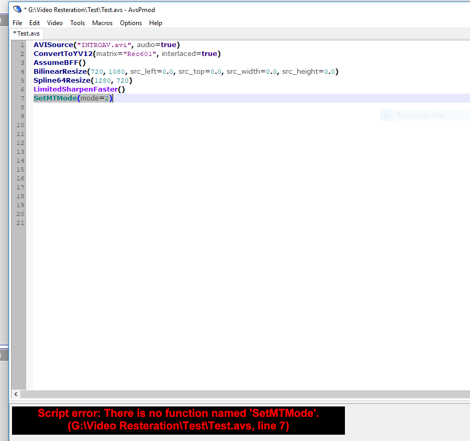470x441 pixels.
Task: Open the Video menu
Action: (x=55, y=23)
